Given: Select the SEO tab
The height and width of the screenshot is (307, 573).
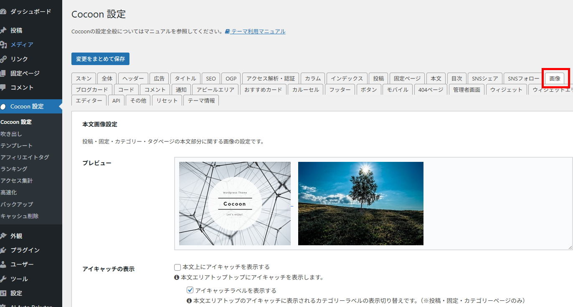Looking at the screenshot, I should click(210, 78).
